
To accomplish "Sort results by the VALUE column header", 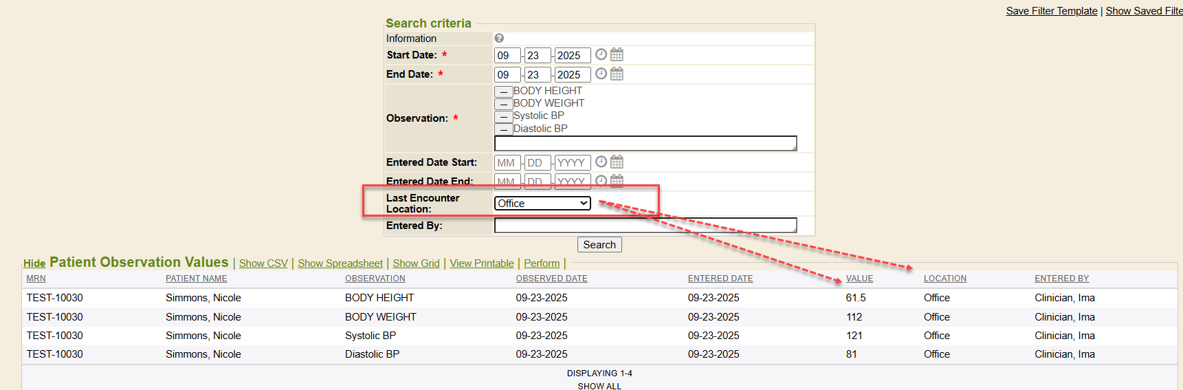I will coord(859,279).
